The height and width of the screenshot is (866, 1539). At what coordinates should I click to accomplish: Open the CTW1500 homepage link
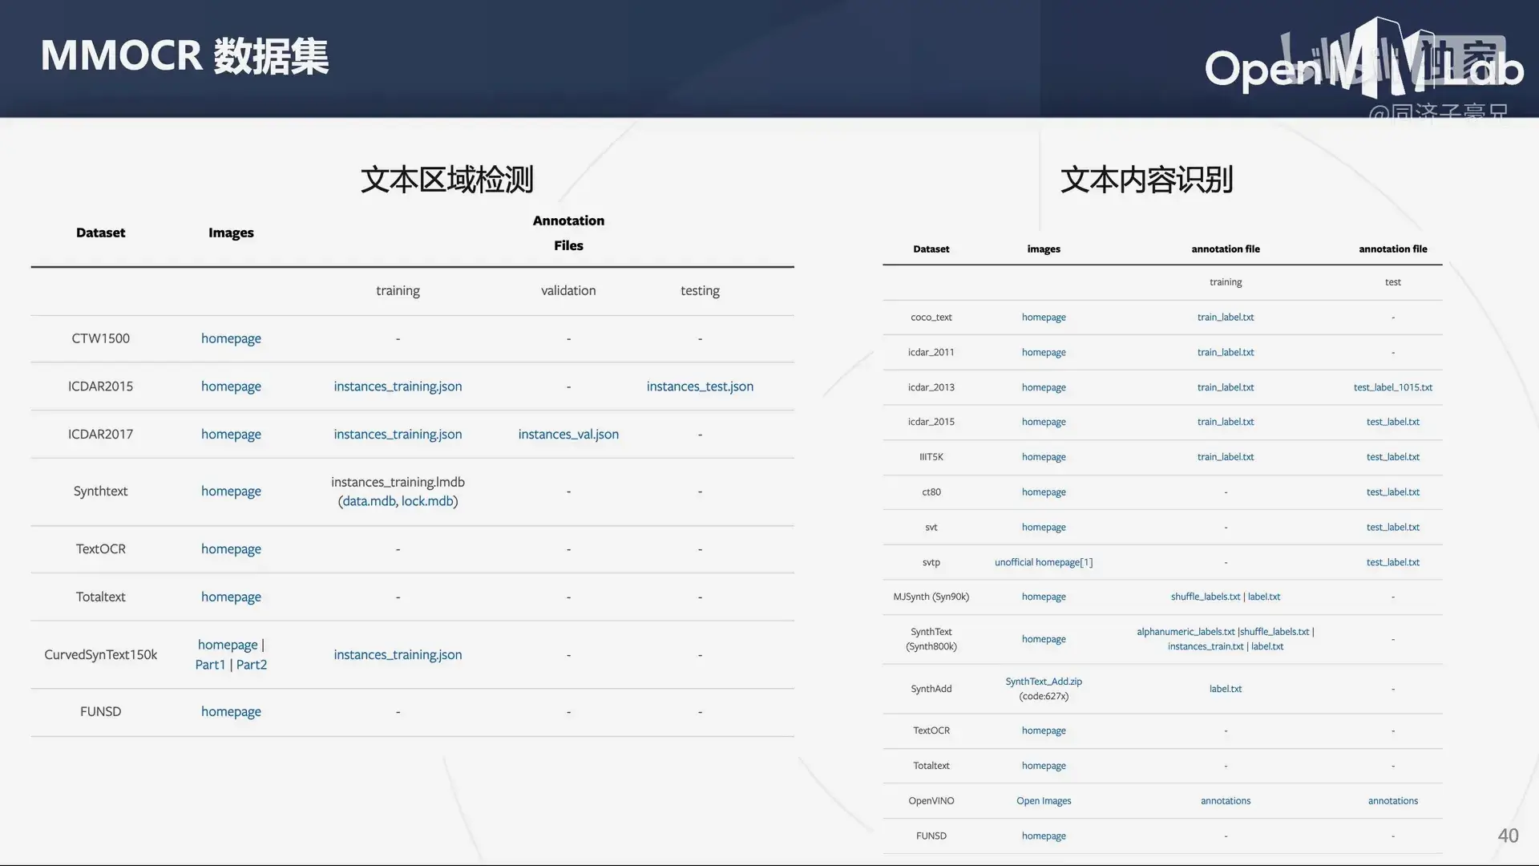231,338
